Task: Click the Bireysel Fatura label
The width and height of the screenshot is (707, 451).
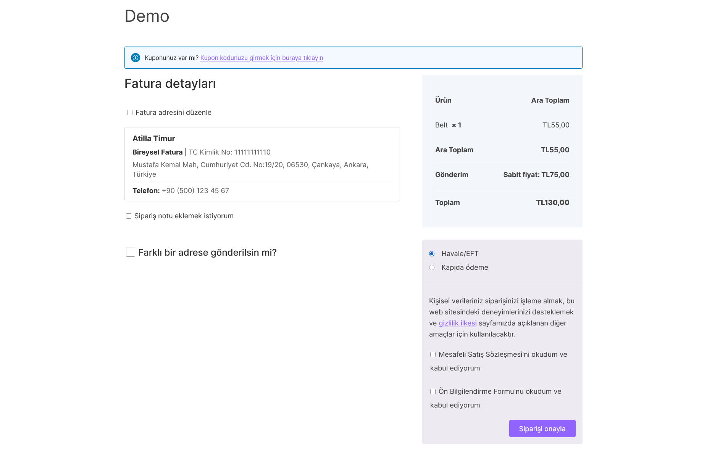Action: [157, 152]
